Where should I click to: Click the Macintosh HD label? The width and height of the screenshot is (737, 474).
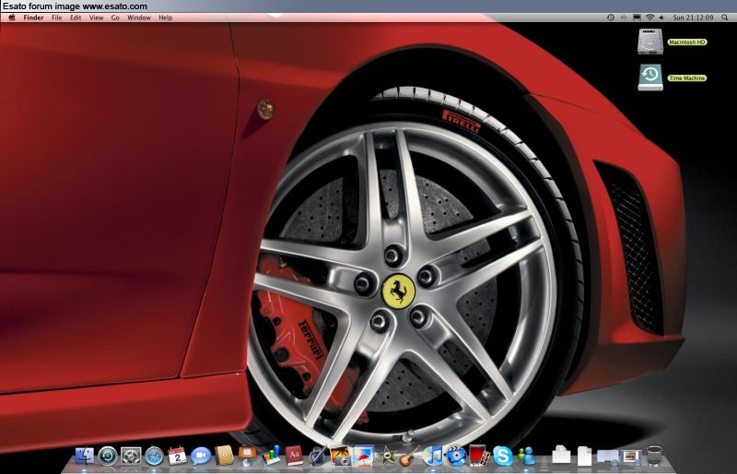[687, 41]
